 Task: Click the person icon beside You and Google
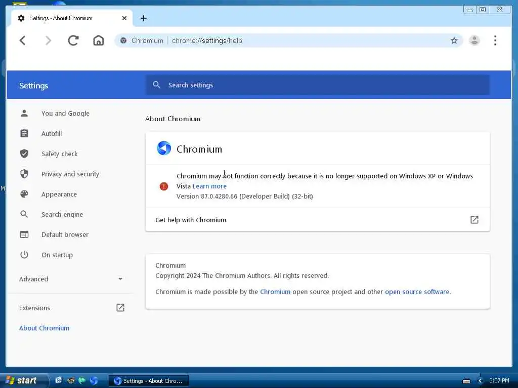24,113
